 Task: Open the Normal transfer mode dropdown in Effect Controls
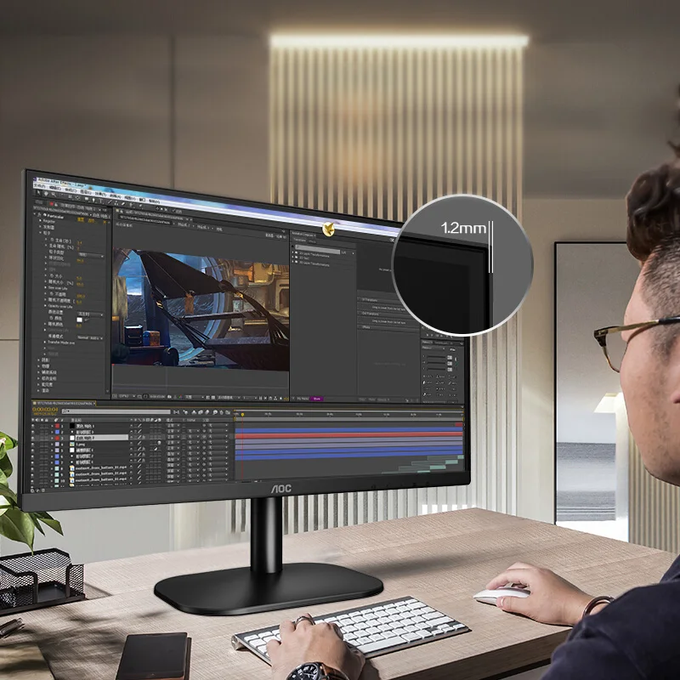90,337
